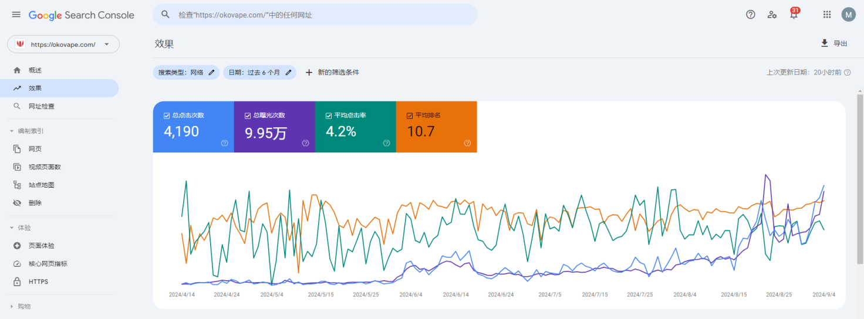Click the sitemap icon beside 站点地图

point(17,185)
